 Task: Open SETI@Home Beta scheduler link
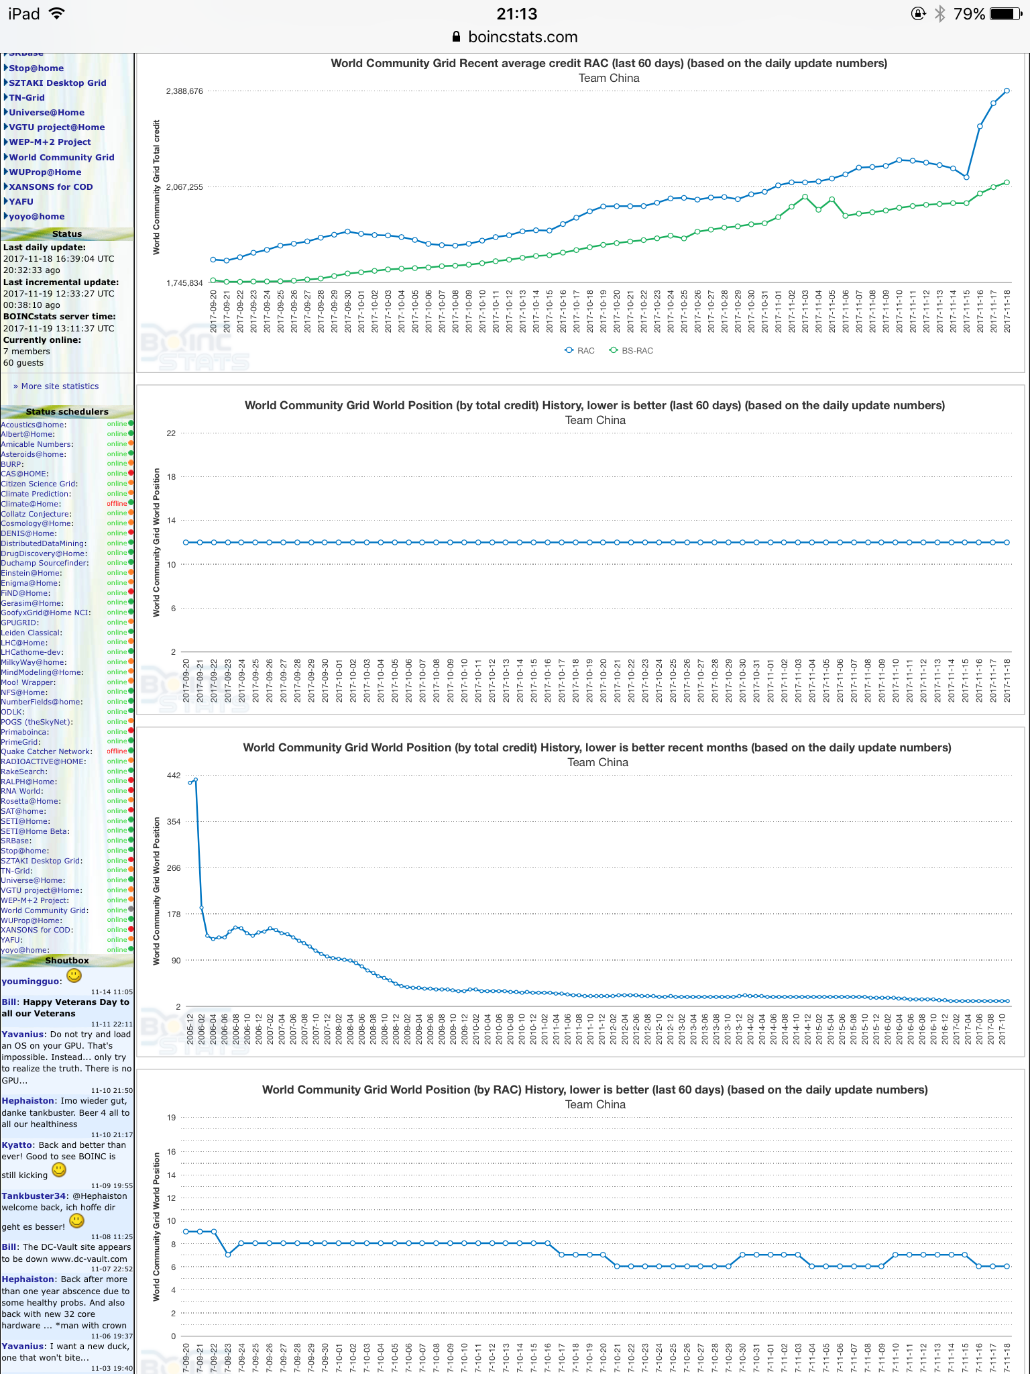[35, 831]
